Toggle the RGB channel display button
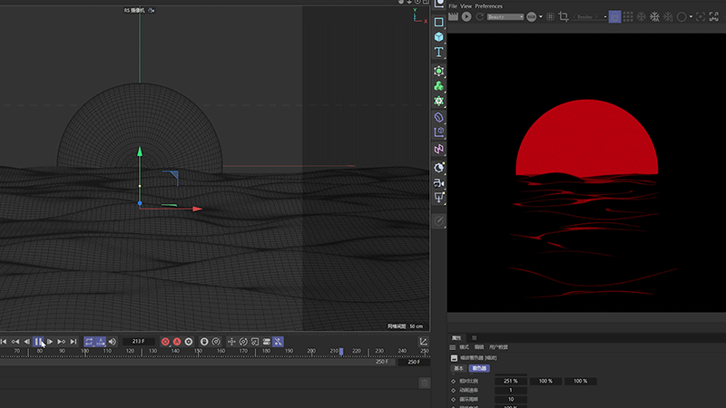 pos(531,16)
